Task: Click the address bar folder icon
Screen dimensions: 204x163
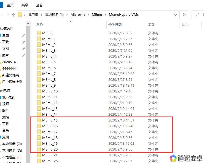Action: click(20, 15)
